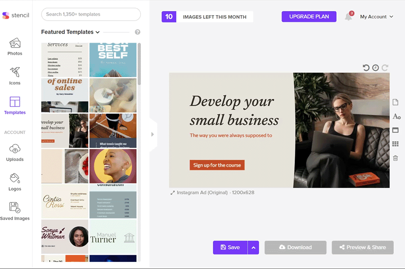405x269 pixels.
Task: Open the canvas history clock icon
Action: 375,67
